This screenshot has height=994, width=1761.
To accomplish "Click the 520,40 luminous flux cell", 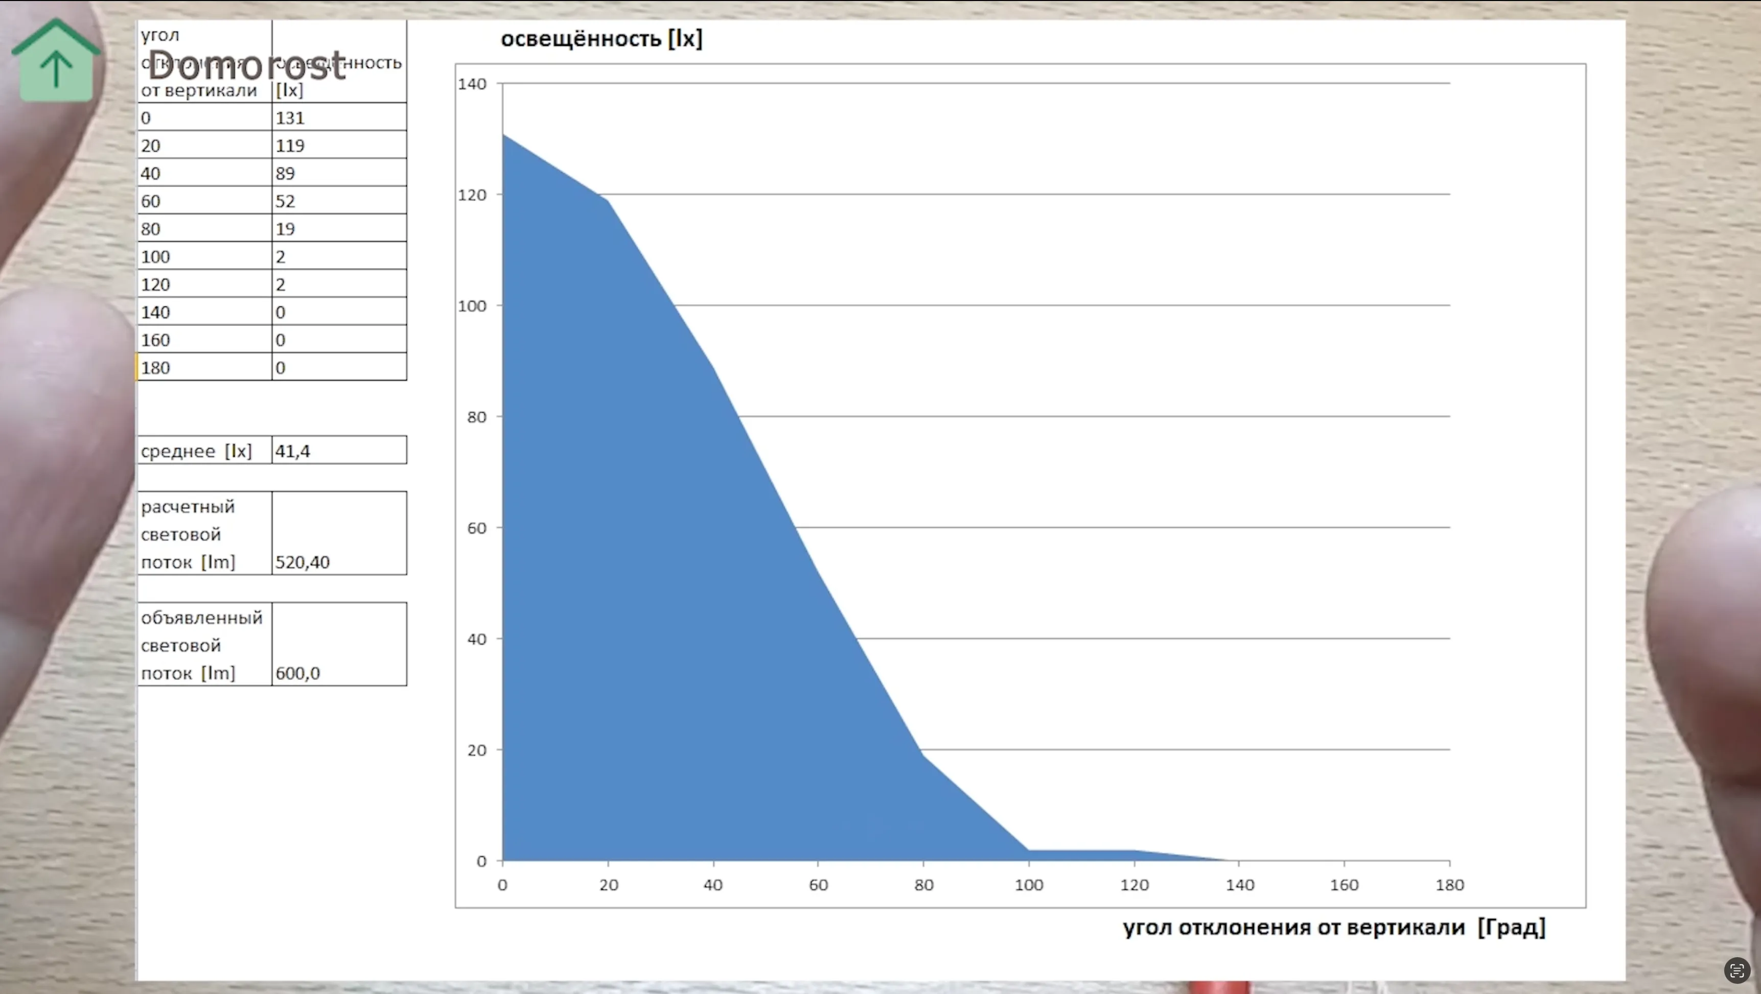I will [x=338, y=534].
